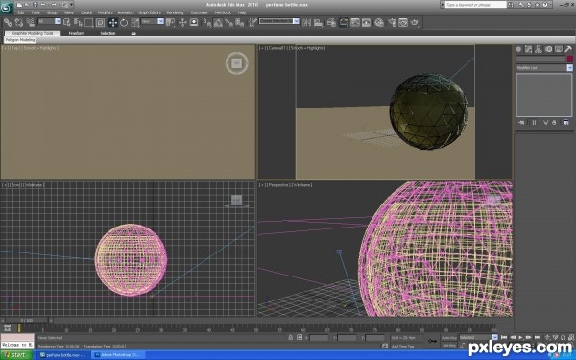
Task: Activate the Select and Move tool
Action: (x=112, y=23)
